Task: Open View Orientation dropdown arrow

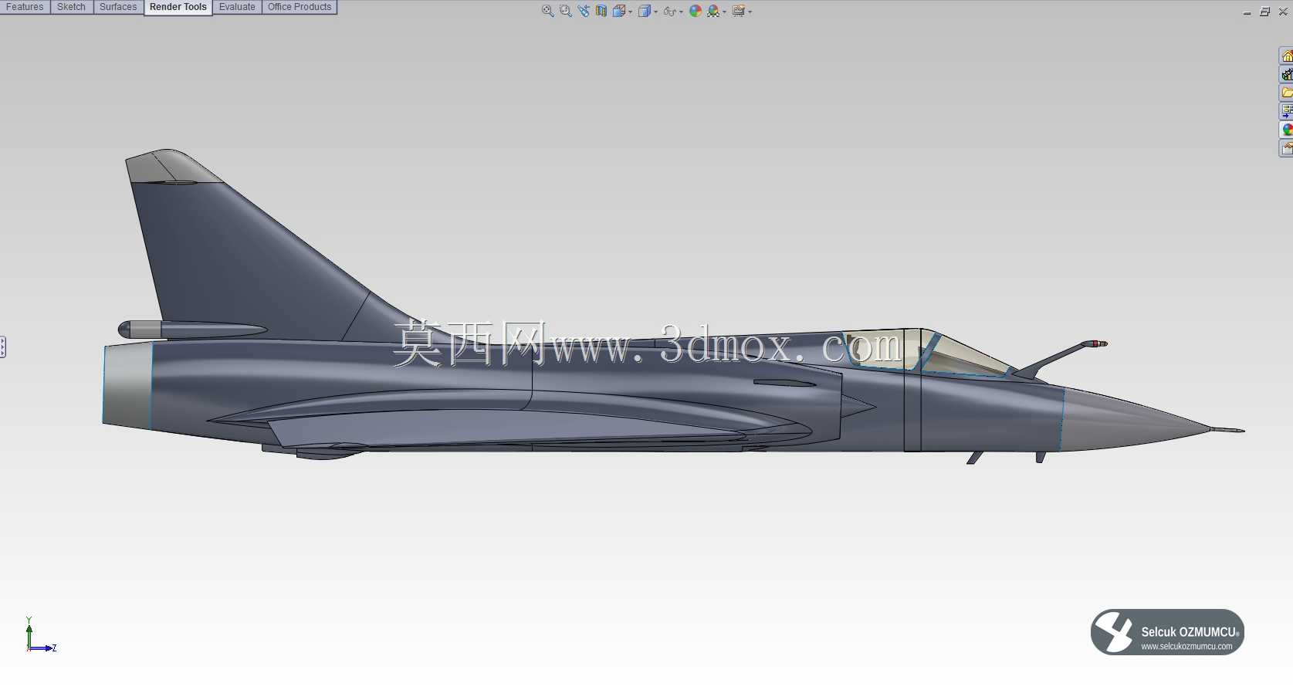Action: click(x=631, y=12)
